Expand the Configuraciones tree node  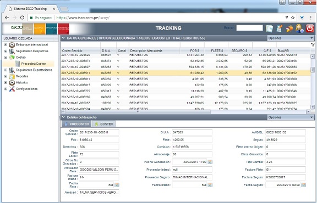[6, 89]
